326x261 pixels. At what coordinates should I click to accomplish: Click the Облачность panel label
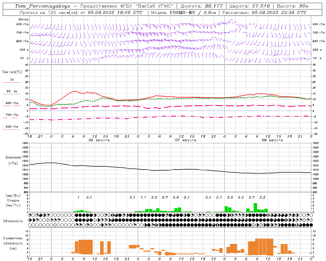13,221
